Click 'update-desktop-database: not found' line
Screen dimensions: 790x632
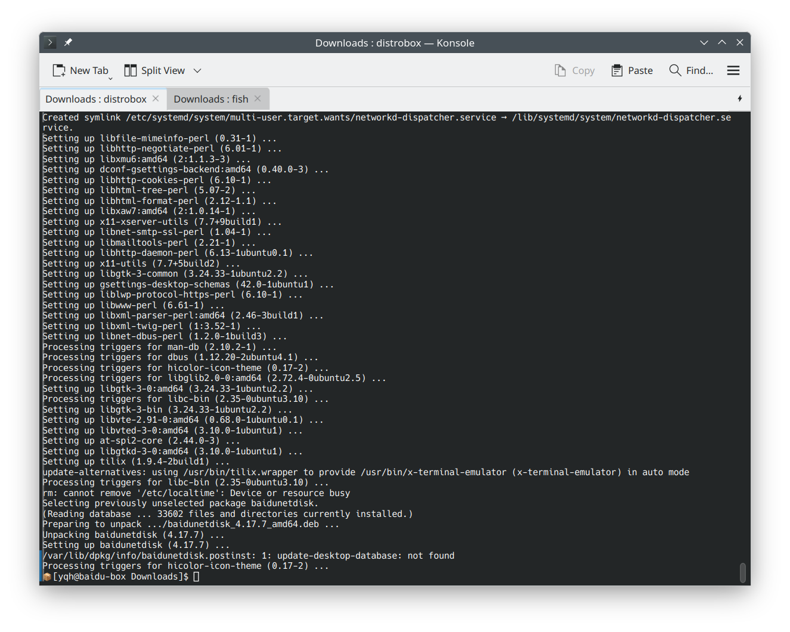249,556
